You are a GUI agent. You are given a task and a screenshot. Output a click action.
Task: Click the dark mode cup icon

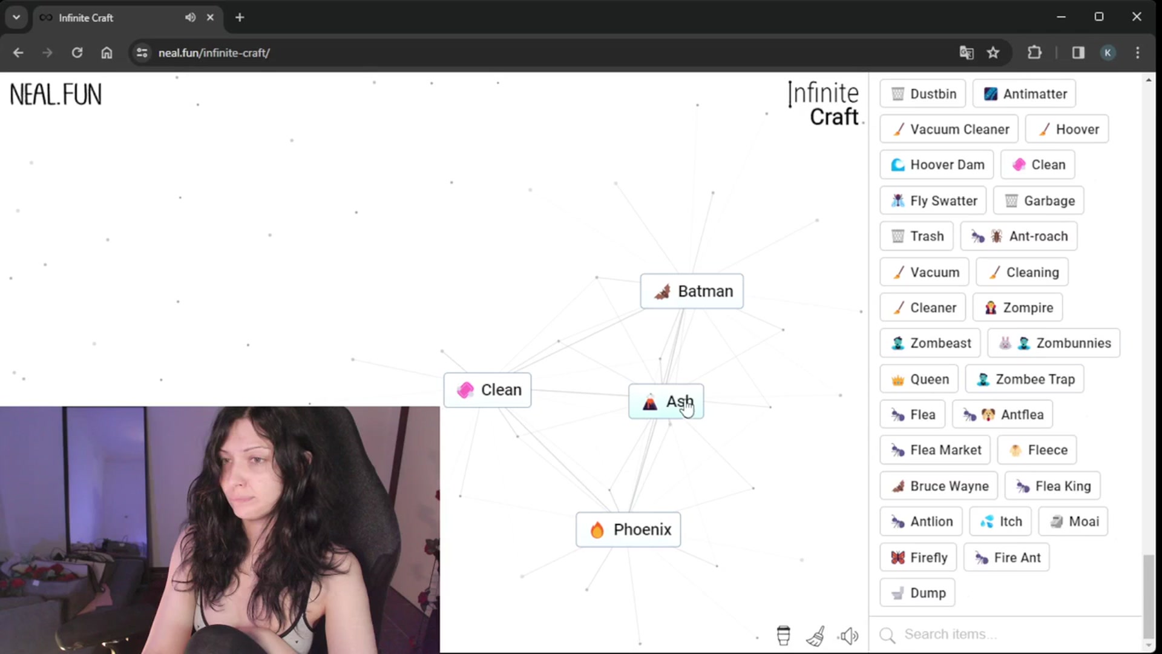[783, 635]
